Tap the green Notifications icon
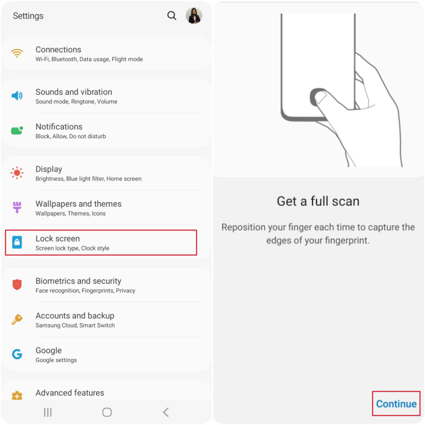 (x=17, y=130)
